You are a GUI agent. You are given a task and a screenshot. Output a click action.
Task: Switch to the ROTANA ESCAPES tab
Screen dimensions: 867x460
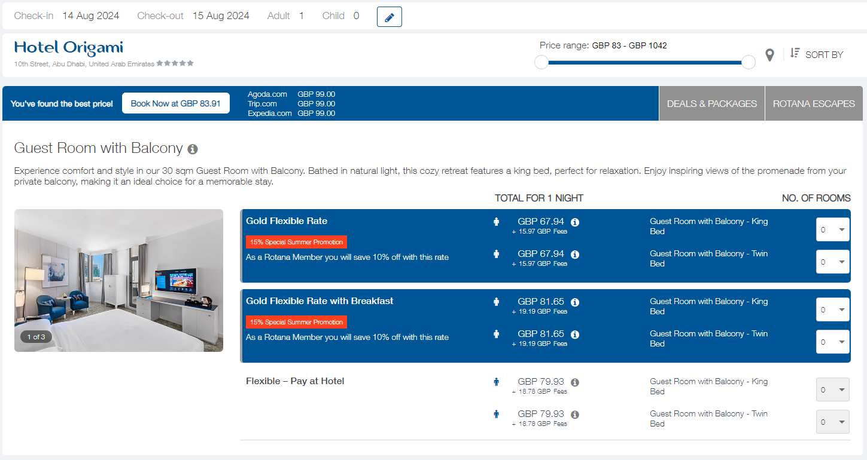[814, 103]
